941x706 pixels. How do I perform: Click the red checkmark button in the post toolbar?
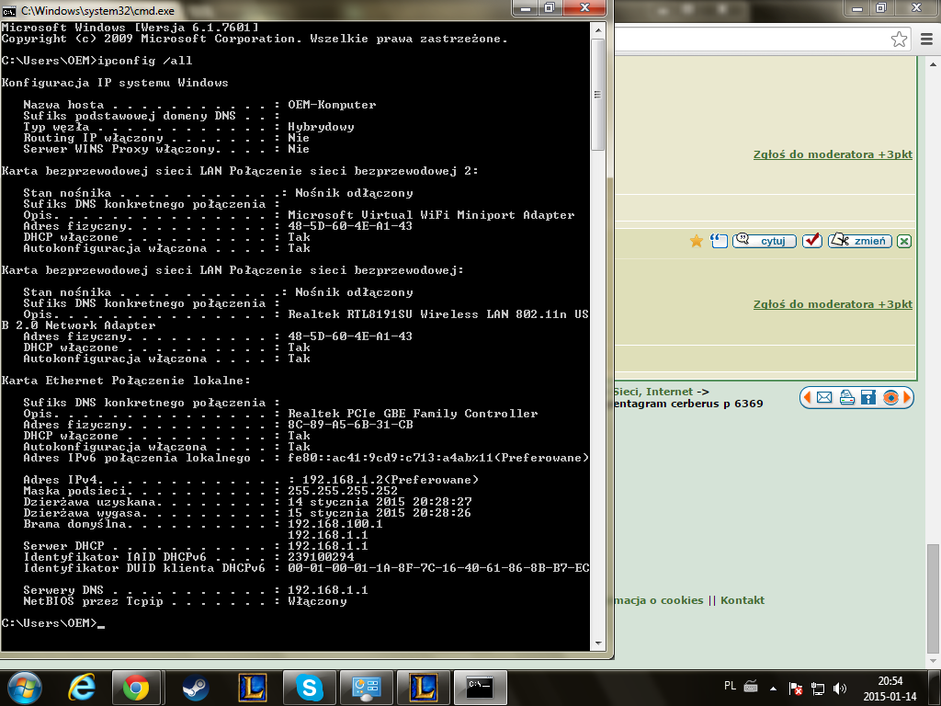tap(812, 241)
